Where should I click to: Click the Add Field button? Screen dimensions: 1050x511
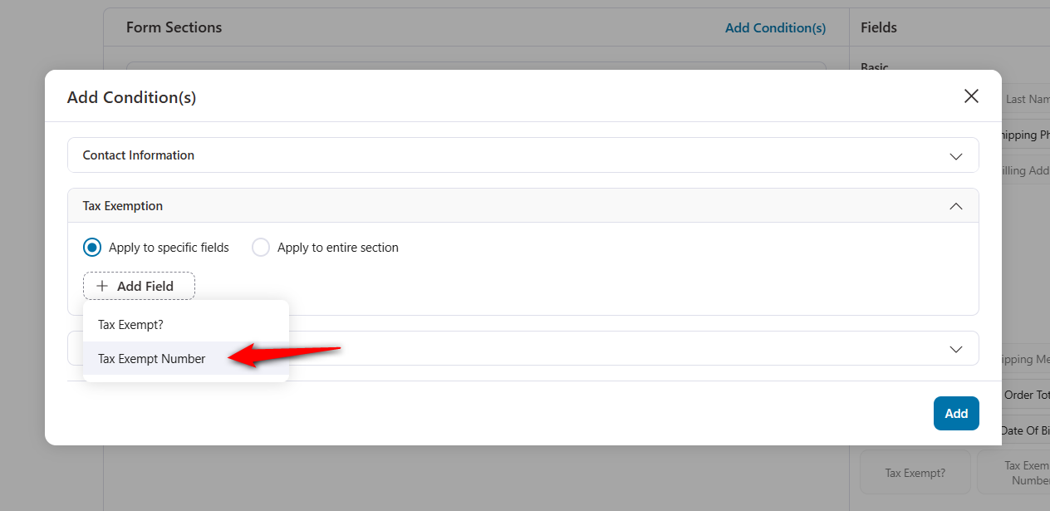coord(139,285)
